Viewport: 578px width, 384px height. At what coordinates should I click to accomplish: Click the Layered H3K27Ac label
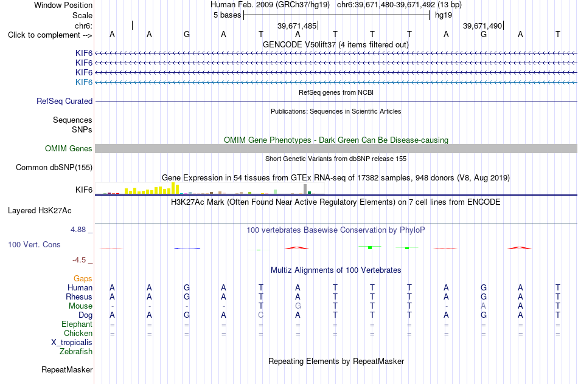point(40,211)
